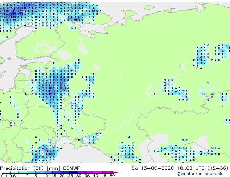Click the 20 to 25 mm legend swatch
This screenshot has width=230, height=177.
coord(65,172)
